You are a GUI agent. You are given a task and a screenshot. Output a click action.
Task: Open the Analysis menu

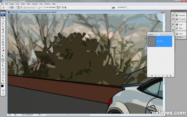(35, 4)
